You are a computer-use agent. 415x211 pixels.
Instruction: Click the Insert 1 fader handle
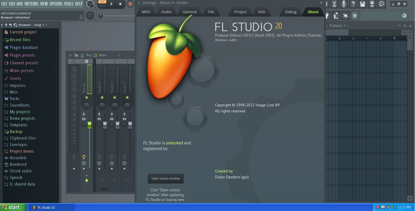[x=105, y=125]
